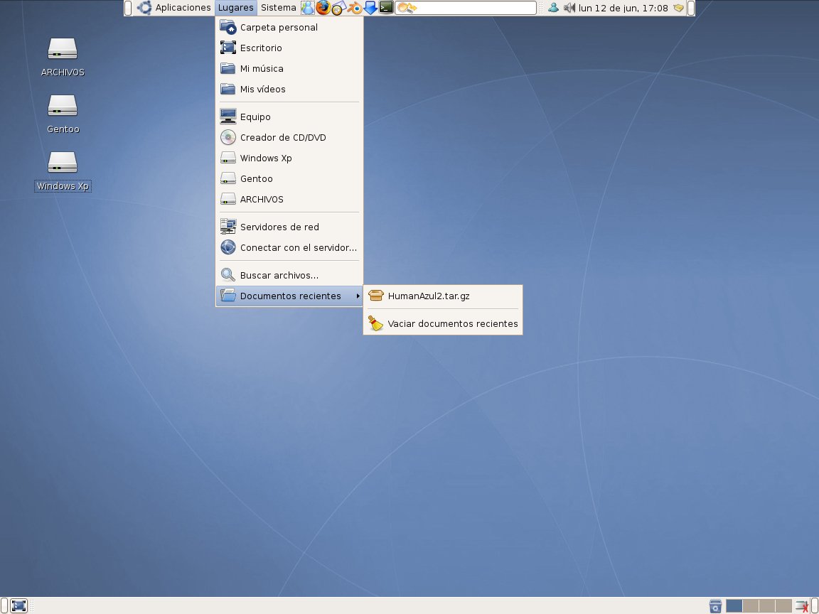The image size is (819, 614).
Task: Click the clock showing lun 12 de jun
Action: (623, 8)
